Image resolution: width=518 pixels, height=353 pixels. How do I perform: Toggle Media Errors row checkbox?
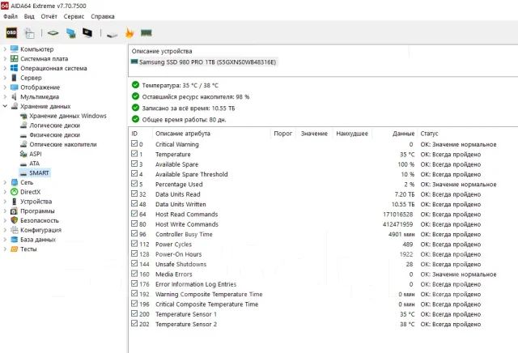134,274
